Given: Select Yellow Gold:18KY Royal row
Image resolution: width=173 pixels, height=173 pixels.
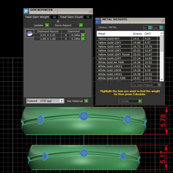Looking at the screenshot, I should point(128,54).
